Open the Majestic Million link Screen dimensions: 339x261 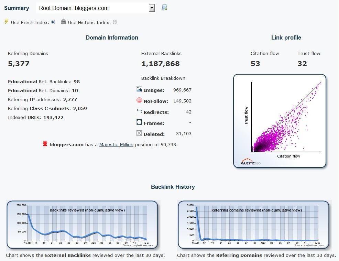click(x=116, y=144)
